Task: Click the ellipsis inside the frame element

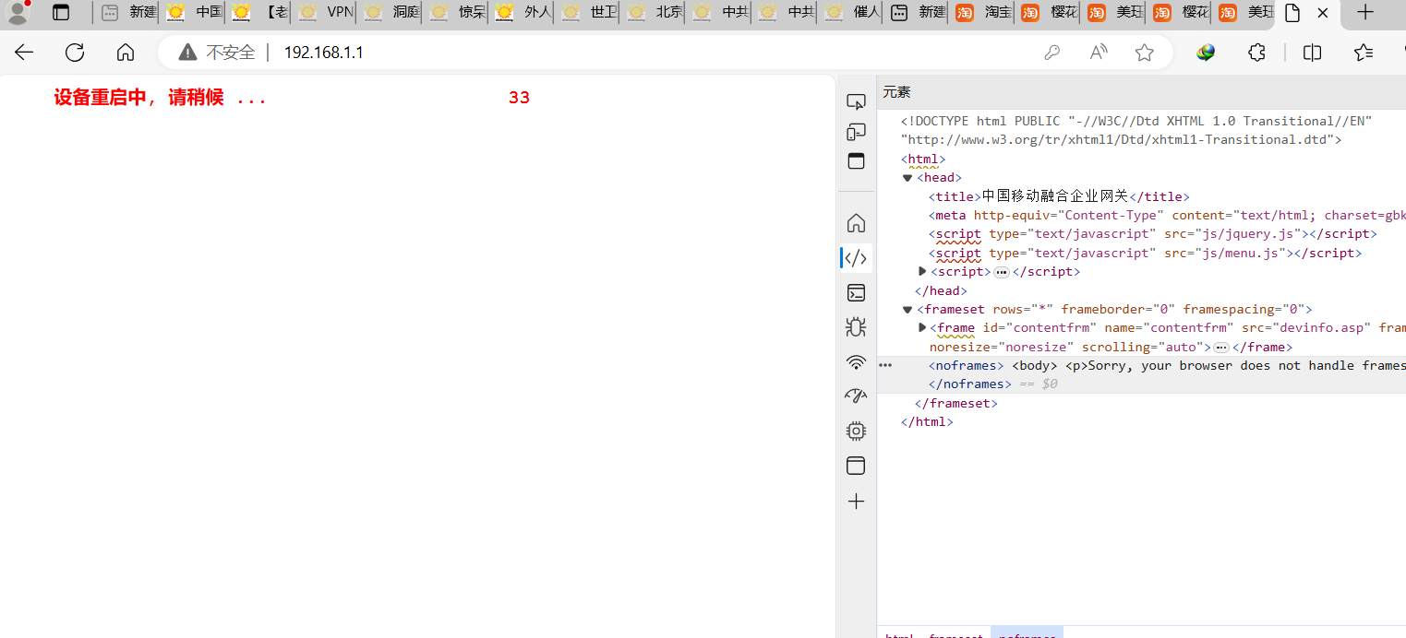Action: tap(1220, 348)
